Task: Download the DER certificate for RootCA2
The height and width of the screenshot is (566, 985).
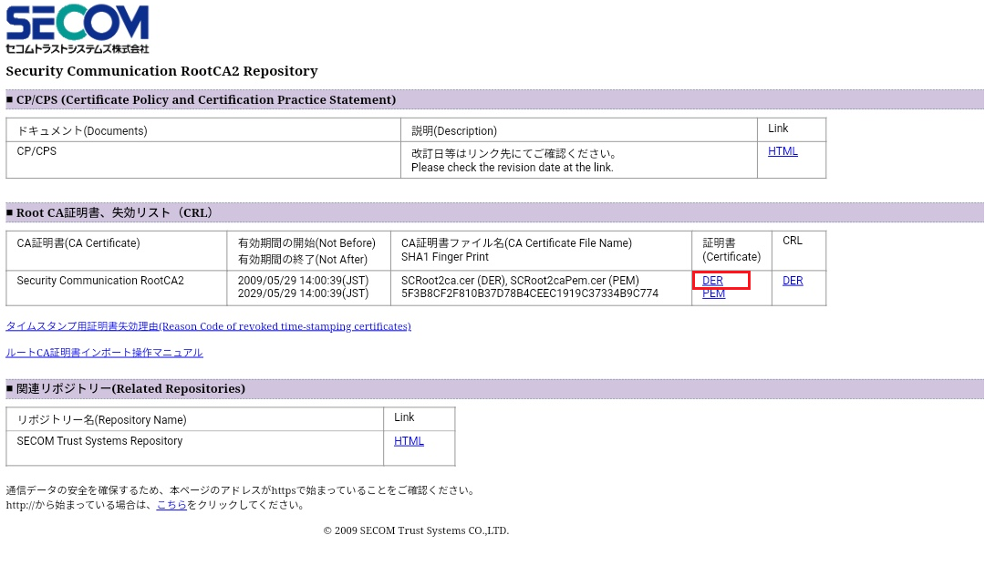Action: [x=712, y=281]
